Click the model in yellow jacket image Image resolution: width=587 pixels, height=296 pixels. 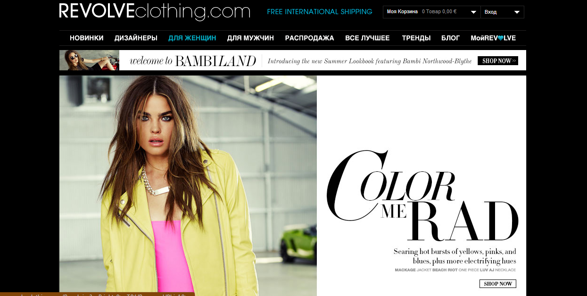point(188,186)
